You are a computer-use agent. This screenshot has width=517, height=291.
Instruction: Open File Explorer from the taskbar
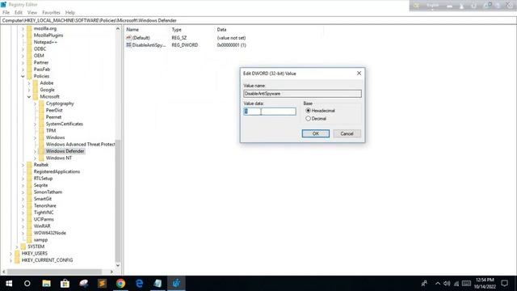[46, 284]
